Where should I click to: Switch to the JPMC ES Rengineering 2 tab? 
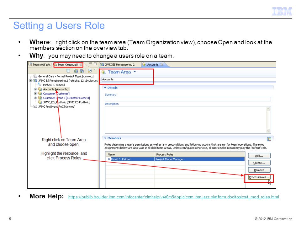pos(118,65)
